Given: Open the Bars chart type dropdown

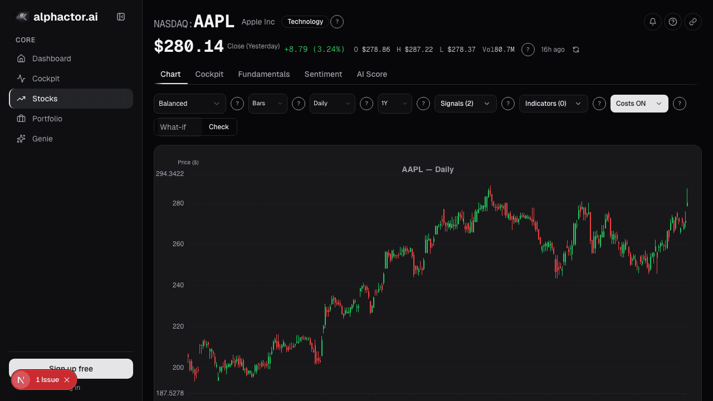Looking at the screenshot, I should click(x=268, y=104).
